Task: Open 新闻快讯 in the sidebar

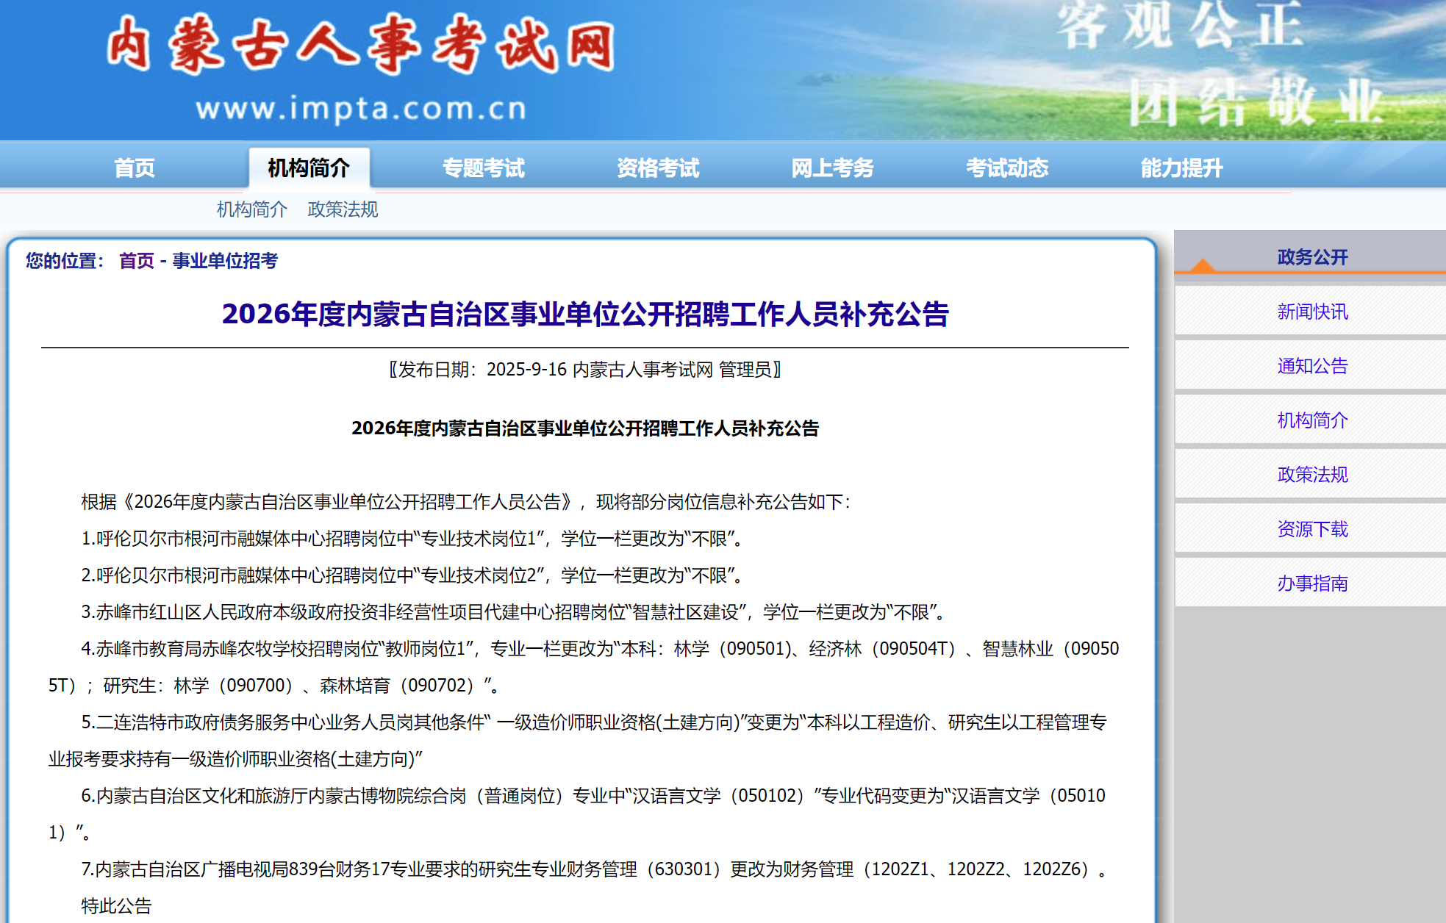Action: (x=1312, y=312)
